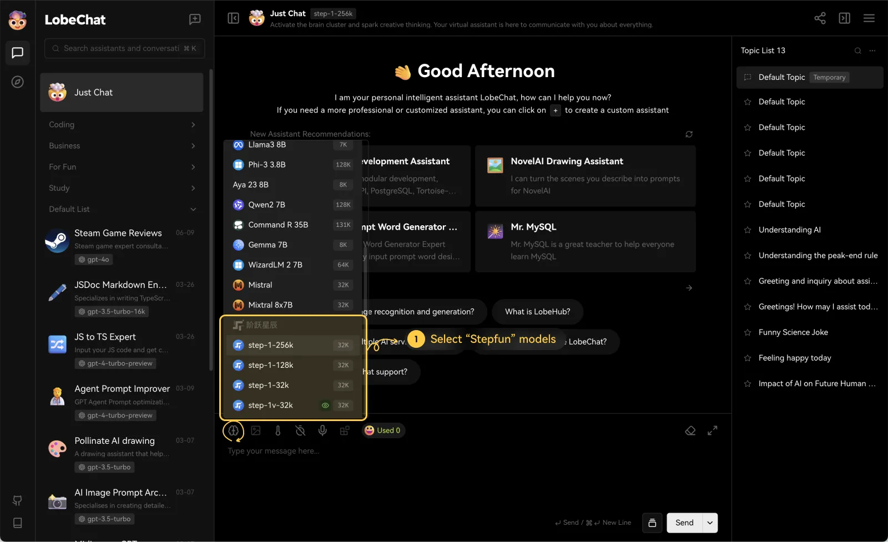
Task: Click the new assistant icon beside LobeChat
Action: point(195,19)
